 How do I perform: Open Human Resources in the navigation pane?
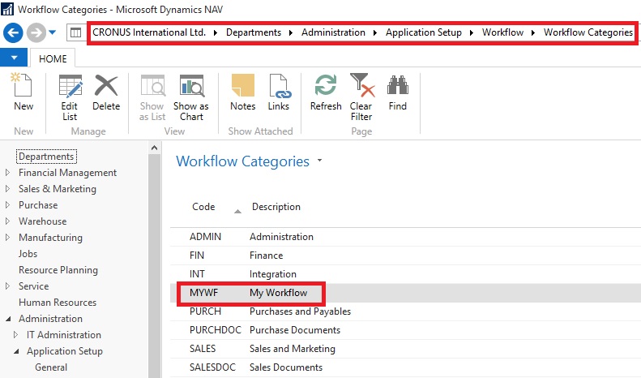coord(58,303)
